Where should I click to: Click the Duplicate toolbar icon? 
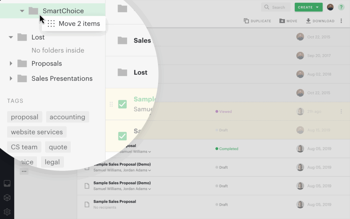point(257,21)
